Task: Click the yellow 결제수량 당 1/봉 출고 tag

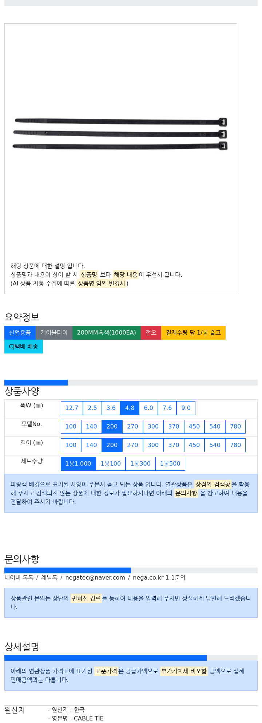Action: (193, 332)
